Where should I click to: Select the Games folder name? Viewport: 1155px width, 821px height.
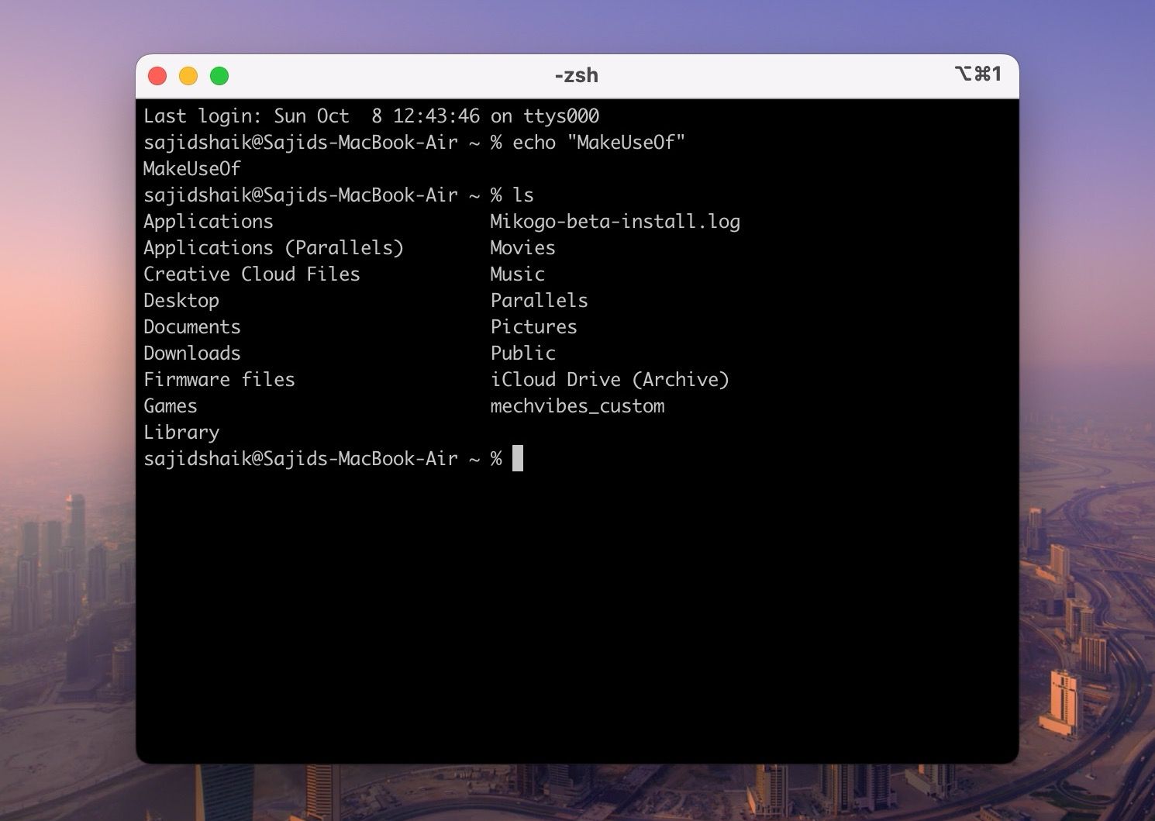pyautogui.click(x=170, y=405)
